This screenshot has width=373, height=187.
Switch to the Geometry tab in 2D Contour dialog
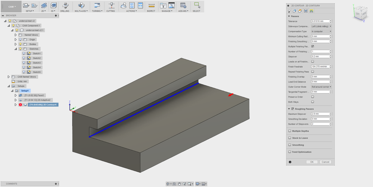295,11
